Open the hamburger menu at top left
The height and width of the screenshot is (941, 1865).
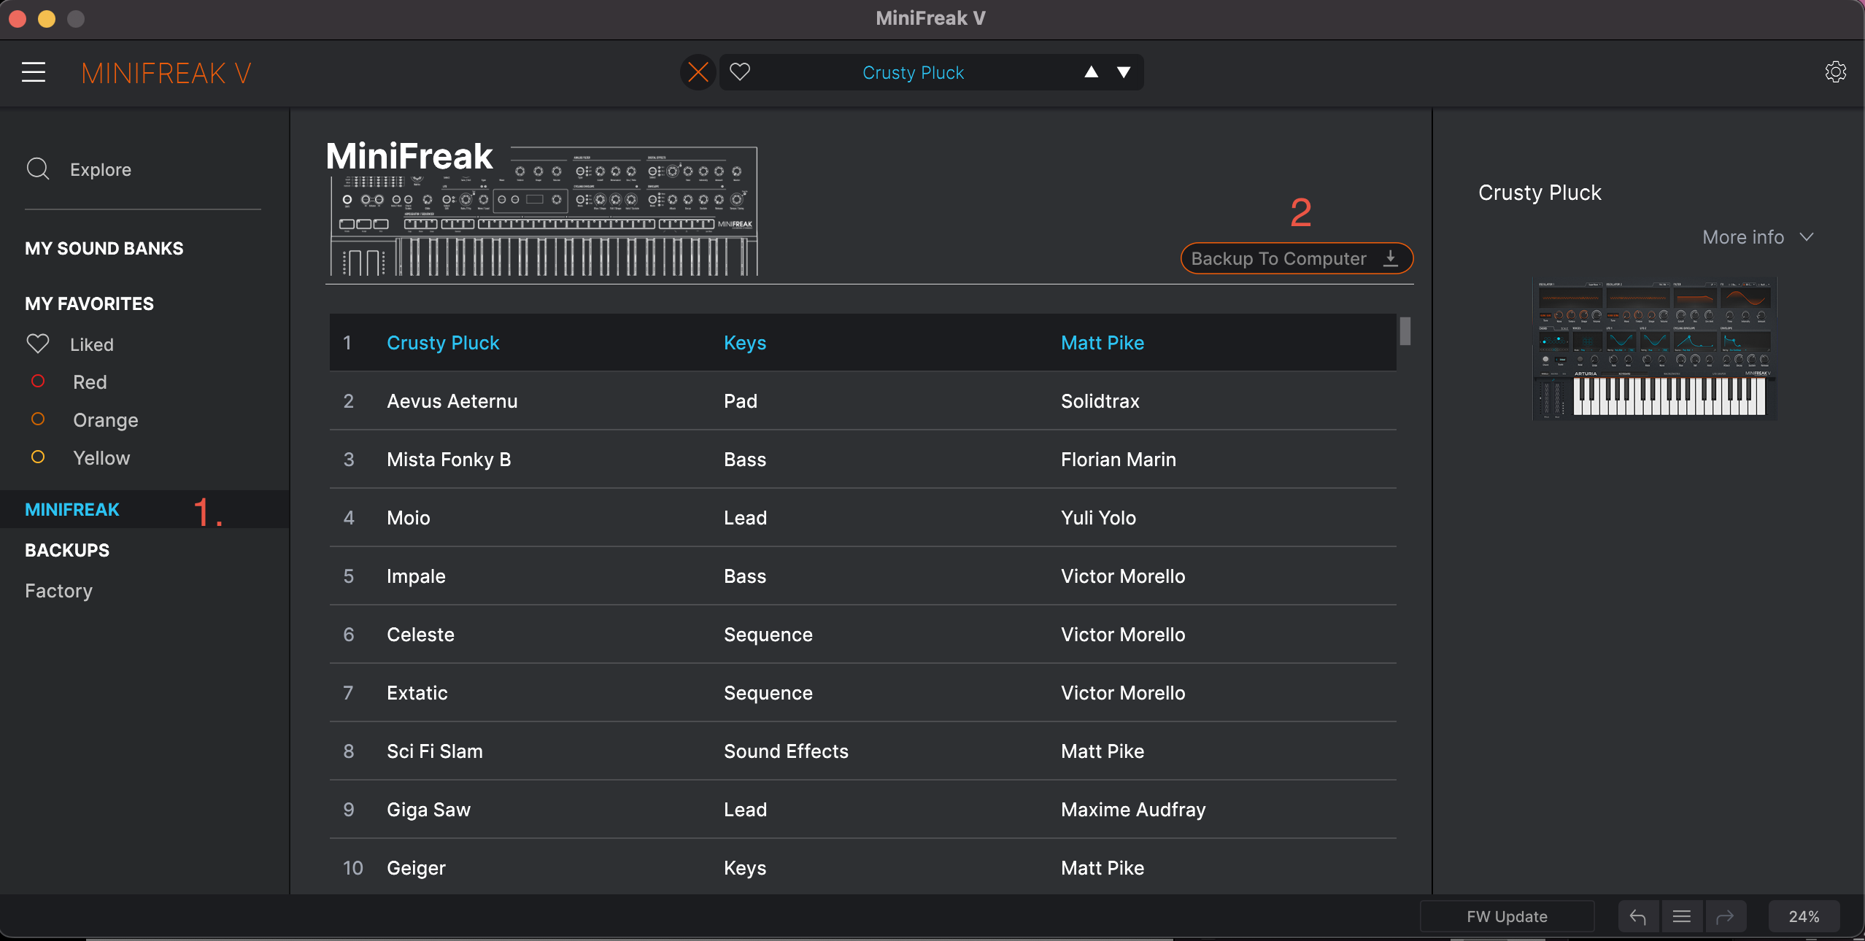pos(34,71)
